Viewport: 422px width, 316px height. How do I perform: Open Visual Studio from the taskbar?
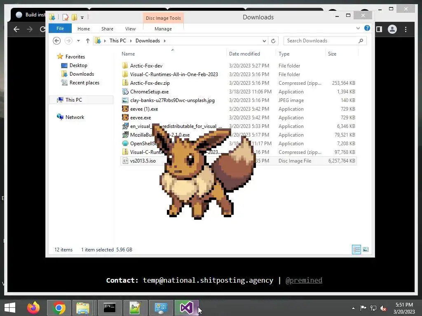(186, 308)
